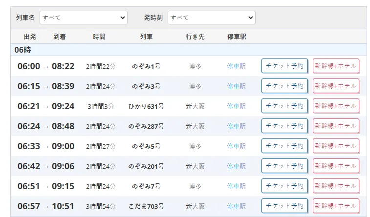Viewport: 370px width, 217px height.
Task: Open 停車駅 link for のぞみ7号
Action: pos(237,186)
